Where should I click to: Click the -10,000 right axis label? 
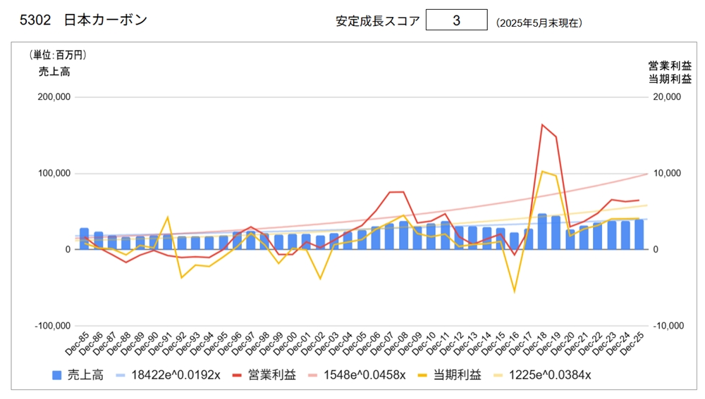(x=667, y=326)
